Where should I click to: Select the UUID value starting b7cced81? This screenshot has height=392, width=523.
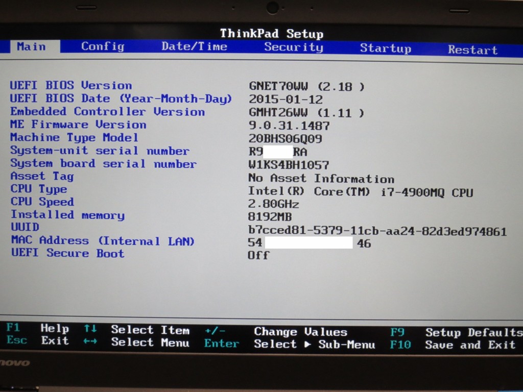[377, 231]
